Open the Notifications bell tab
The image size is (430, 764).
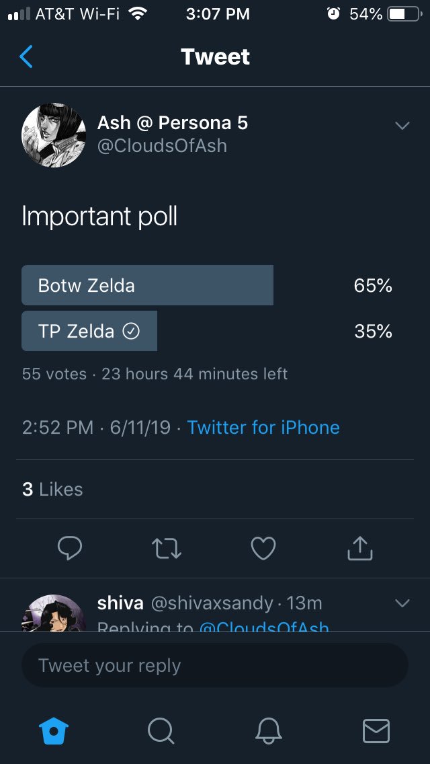coord(267,730)
